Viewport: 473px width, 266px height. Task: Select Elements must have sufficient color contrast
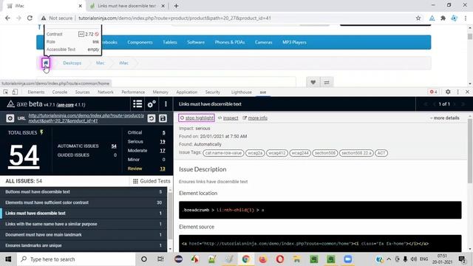tap(84, 202)
